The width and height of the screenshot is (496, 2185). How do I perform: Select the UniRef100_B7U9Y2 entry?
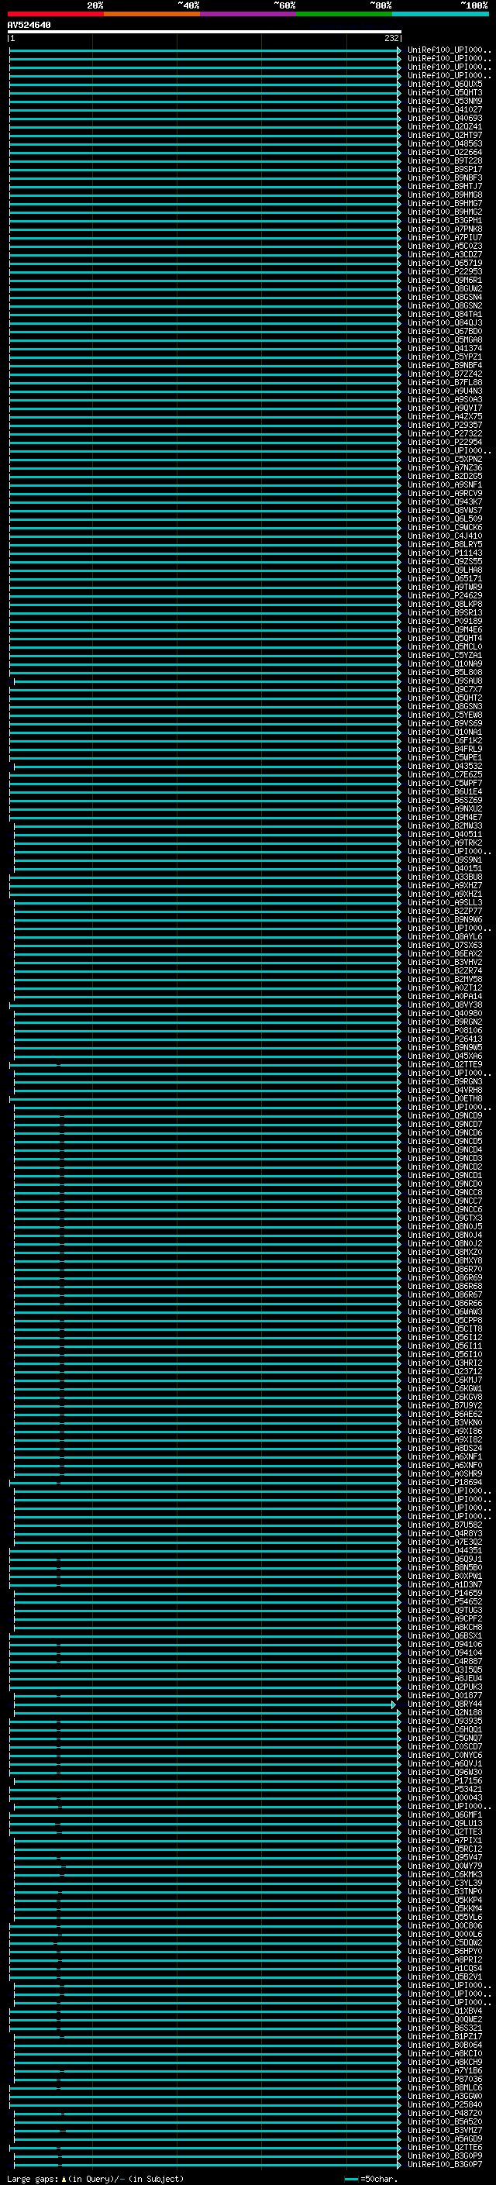pyautogui.click(x=444, y=1404)
